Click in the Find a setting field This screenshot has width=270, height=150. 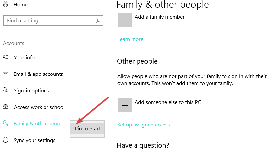click(x=50, y=21)
